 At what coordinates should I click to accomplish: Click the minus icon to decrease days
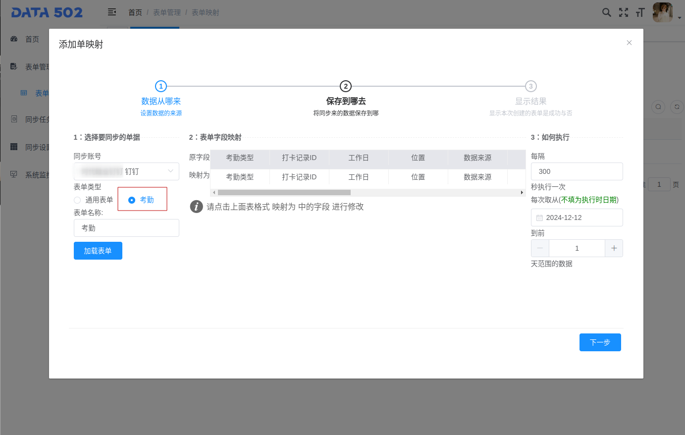(540, 248)
